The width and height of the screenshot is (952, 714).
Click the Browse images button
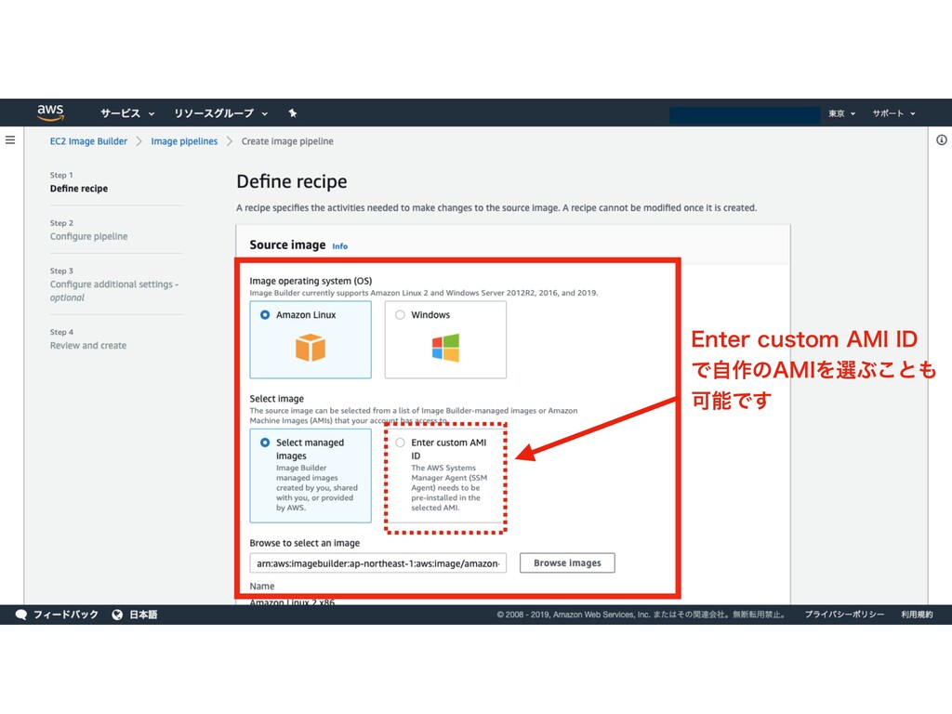pyautogui.click(x=567, y=562)
